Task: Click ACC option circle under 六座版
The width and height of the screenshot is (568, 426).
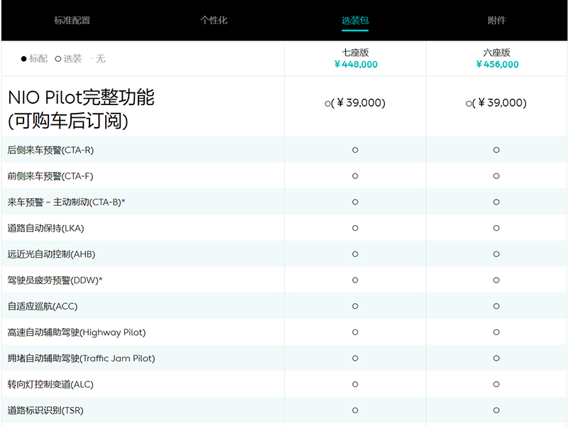Action: coord(496,307)
